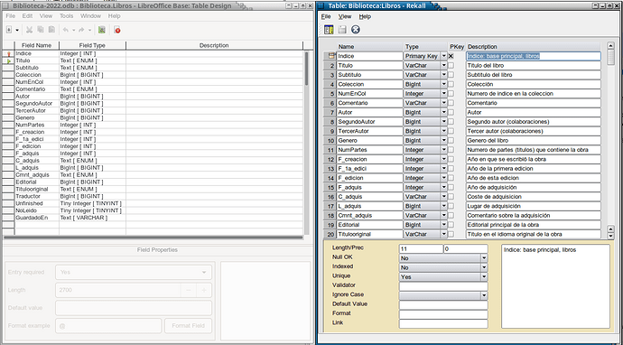
Task: Click Rekall name cell 'SegundoAutor'
Action: 370,122
